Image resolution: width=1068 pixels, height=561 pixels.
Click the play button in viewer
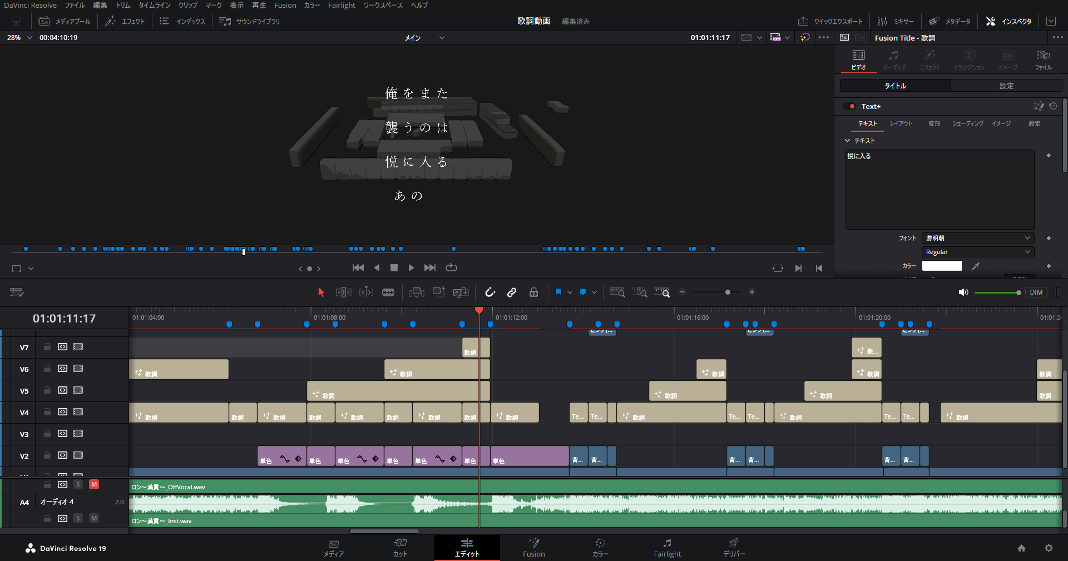[411, 268]
